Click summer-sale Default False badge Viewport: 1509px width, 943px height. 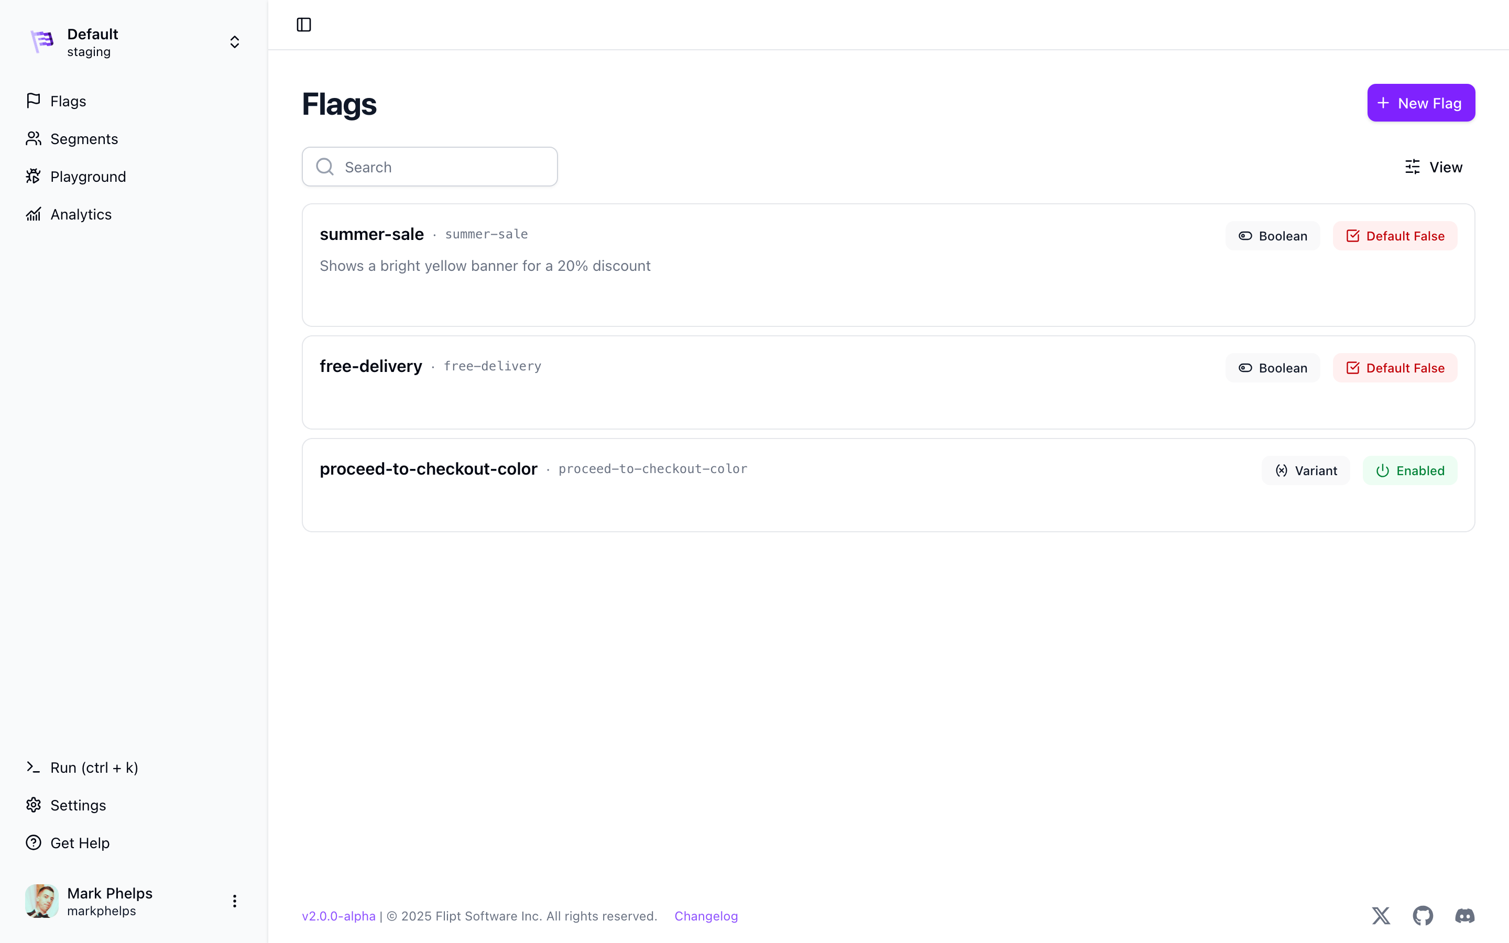(x=1395, y=236)
